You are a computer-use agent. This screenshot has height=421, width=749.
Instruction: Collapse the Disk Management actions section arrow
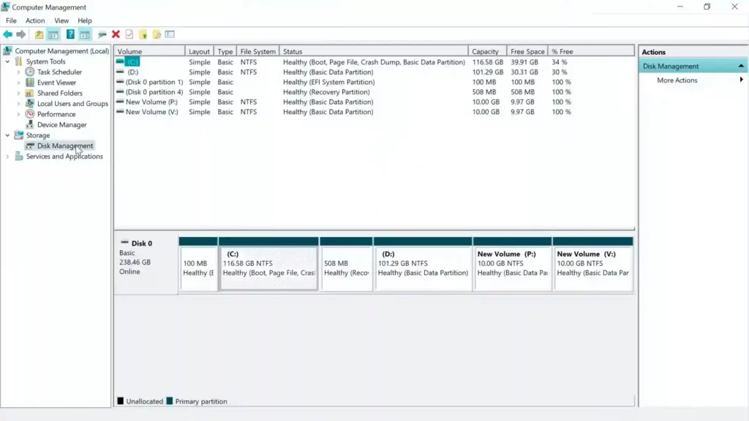point(741,66)
